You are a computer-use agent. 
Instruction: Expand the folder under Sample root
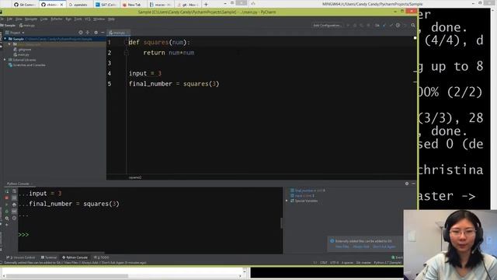click(x=9, y=44)
